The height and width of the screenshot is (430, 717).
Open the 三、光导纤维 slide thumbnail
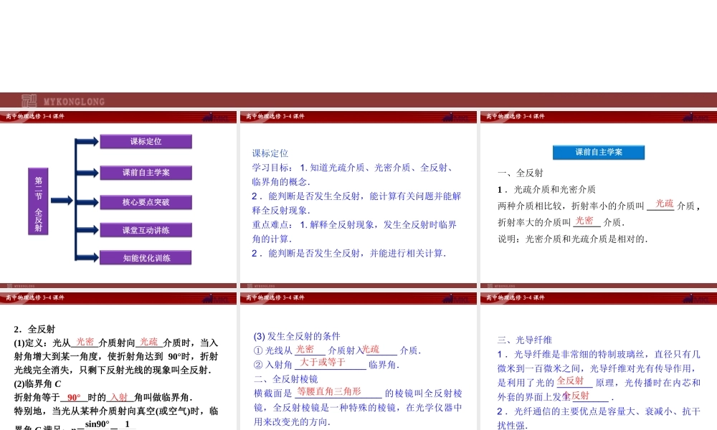click(x=598, y=373)
